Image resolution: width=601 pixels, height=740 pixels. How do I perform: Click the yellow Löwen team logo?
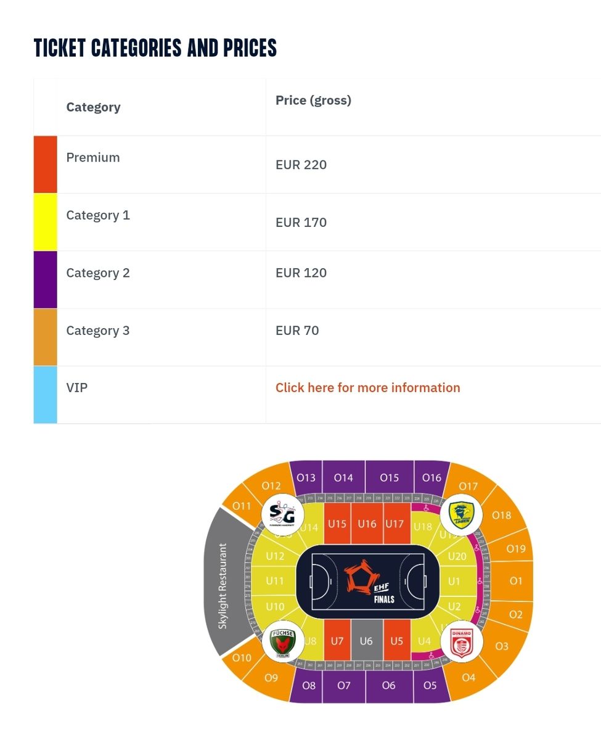(460, 514)
